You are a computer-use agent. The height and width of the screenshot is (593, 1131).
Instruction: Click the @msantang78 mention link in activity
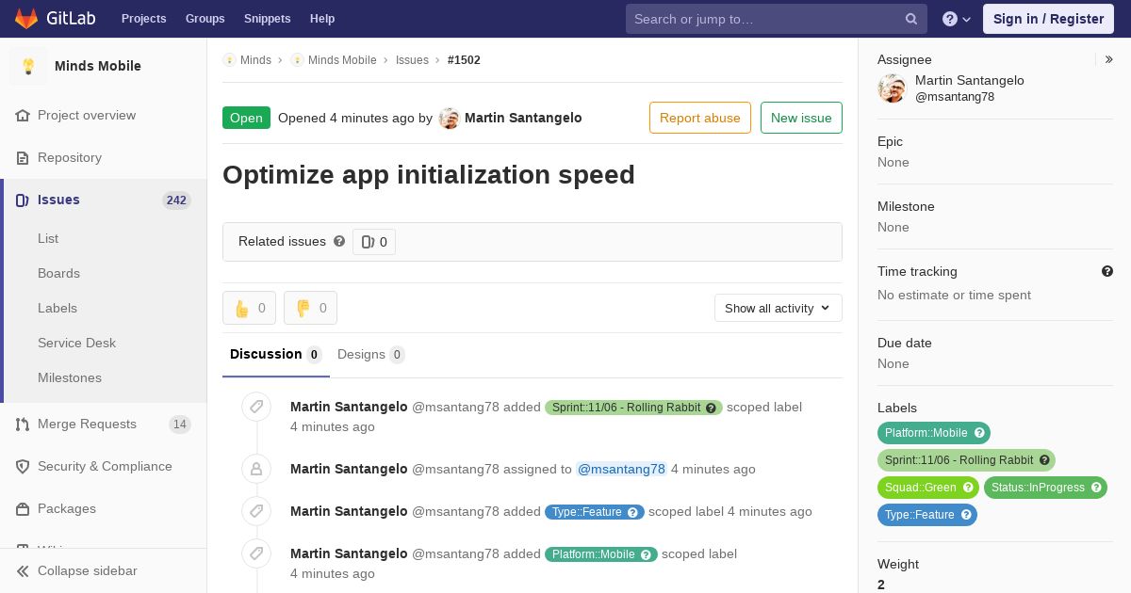621,469
